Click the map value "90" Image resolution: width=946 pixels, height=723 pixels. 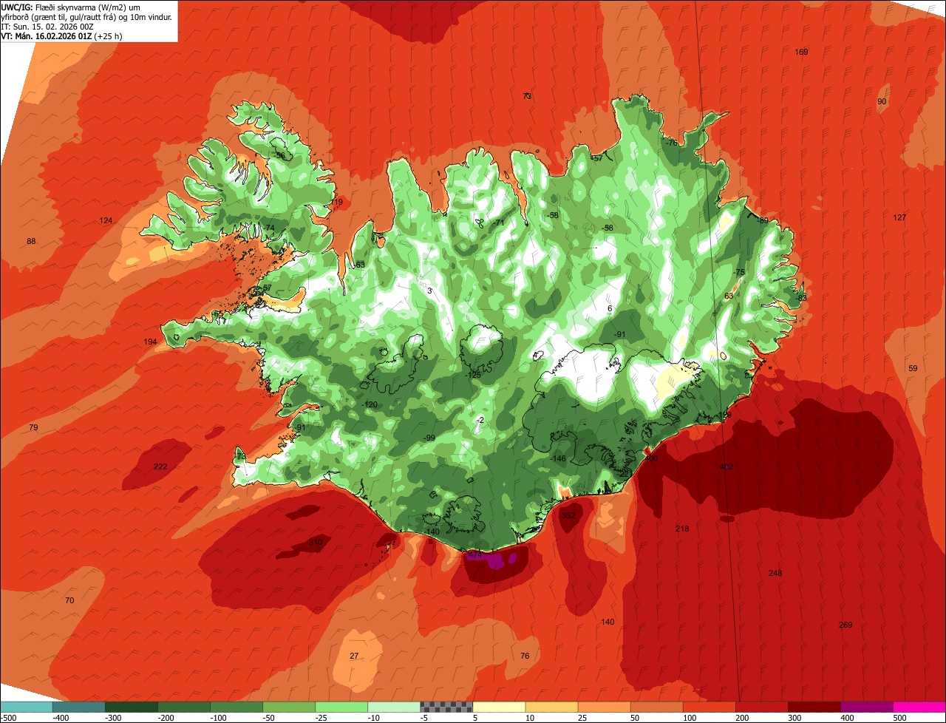(x=882, y=101)
